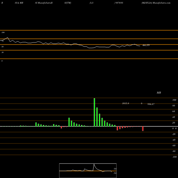This screenshot has height=178, width=178.
Task: Click the SI & MR header text
Action: point(19,3)
